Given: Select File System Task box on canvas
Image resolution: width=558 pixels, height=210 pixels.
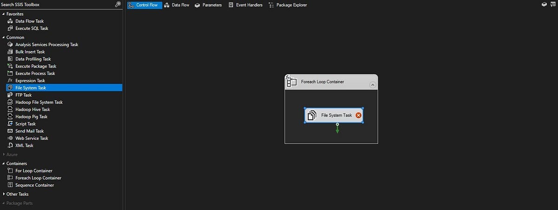Looking at the screenshot, I should click(334, 115).
